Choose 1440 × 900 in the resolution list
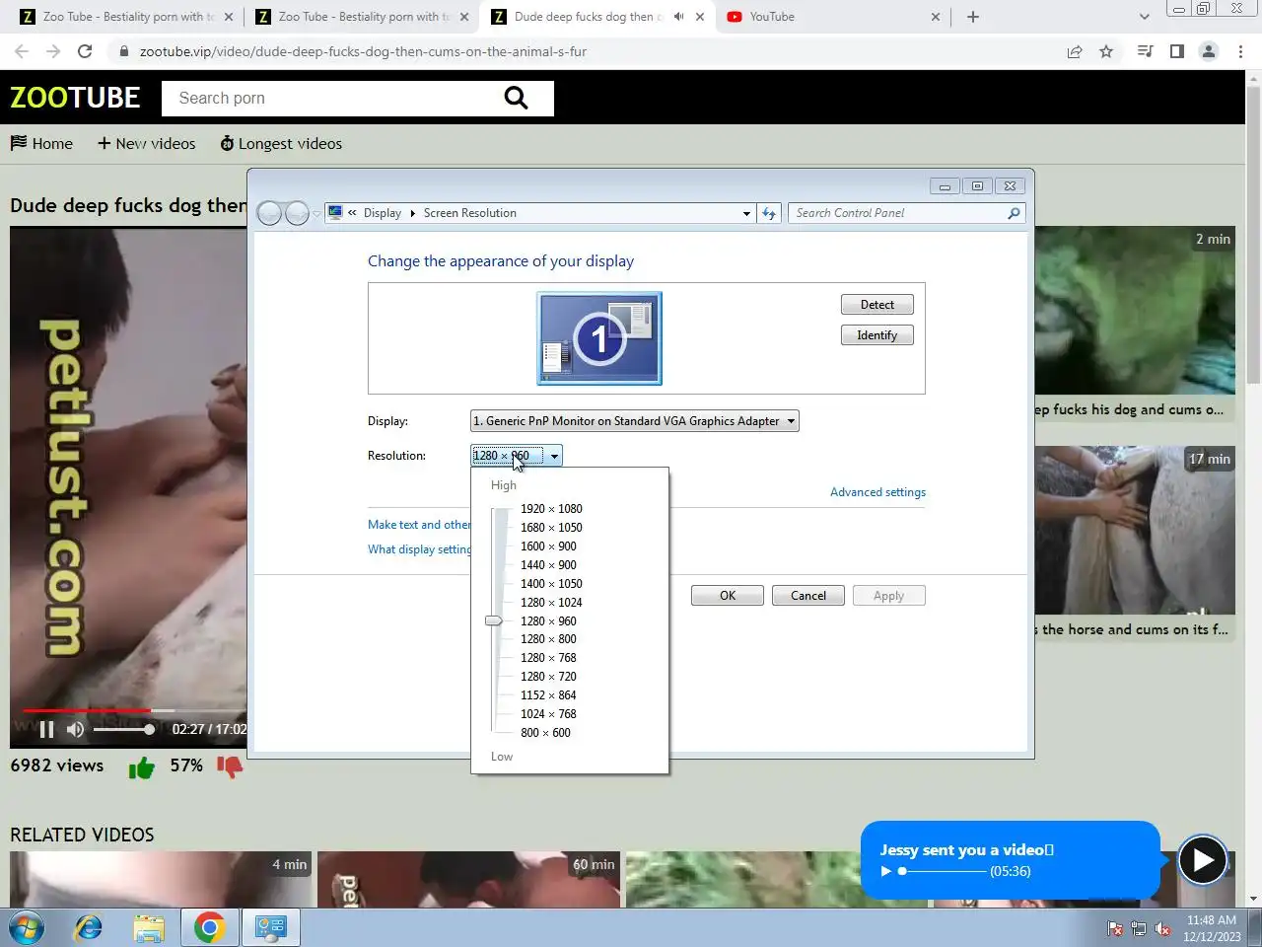 coord(548,565)
